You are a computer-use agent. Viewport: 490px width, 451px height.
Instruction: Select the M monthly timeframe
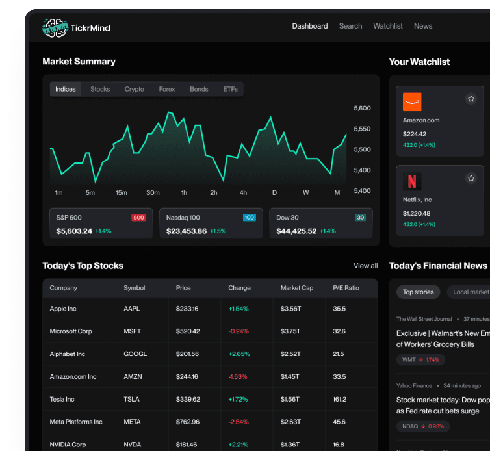(x=337, y=193)
